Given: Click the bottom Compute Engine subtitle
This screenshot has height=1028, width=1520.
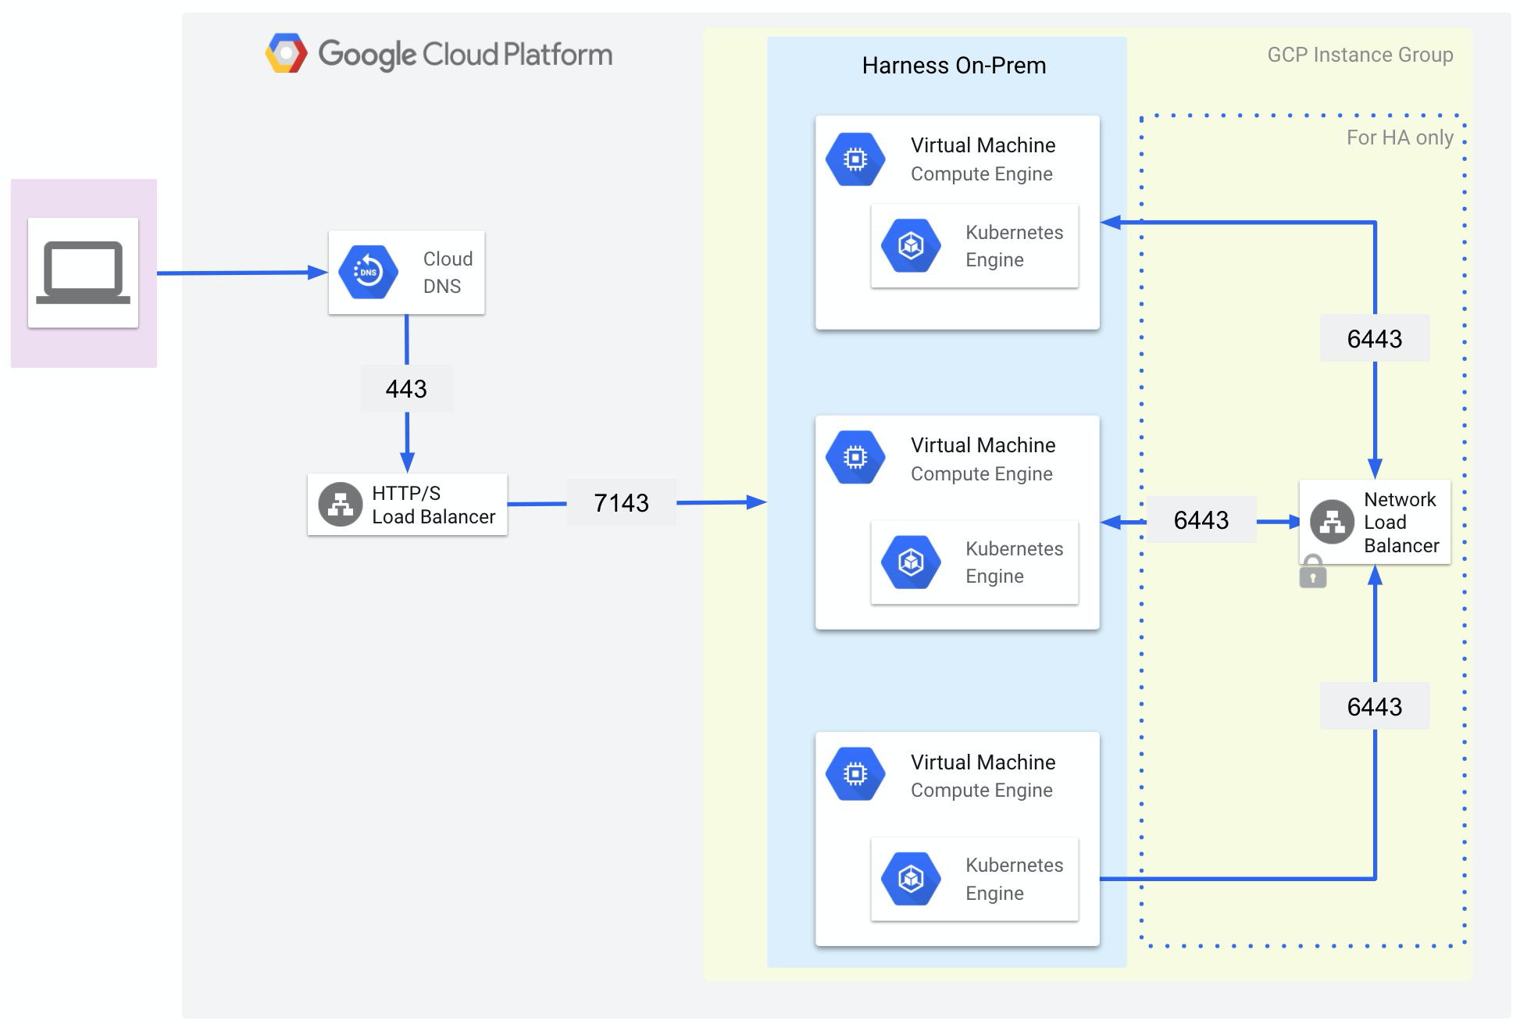Looking at the screenshot, I should [982, 791].
